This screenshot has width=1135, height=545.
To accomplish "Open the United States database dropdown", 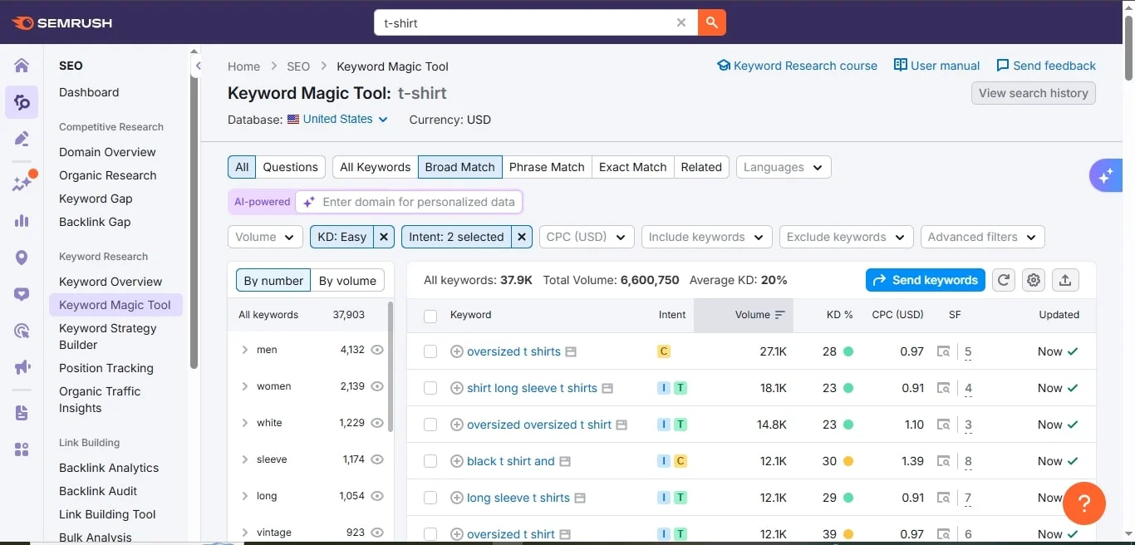I will pyautogui.click(x=337, y=119).
